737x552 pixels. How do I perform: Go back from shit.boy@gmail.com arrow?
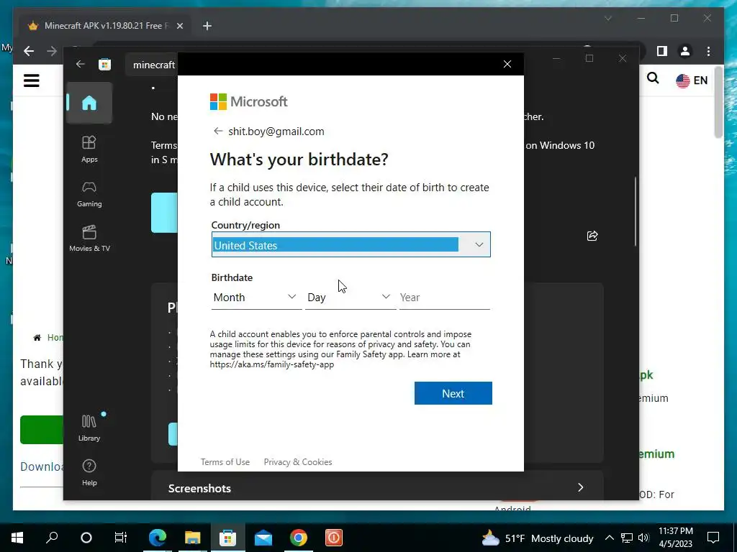tap(217, 131)
